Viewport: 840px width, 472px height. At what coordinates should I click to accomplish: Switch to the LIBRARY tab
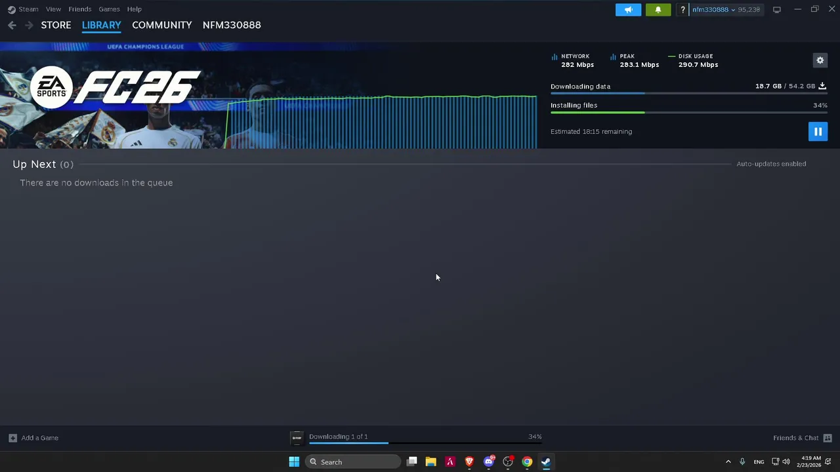point(101,25)
